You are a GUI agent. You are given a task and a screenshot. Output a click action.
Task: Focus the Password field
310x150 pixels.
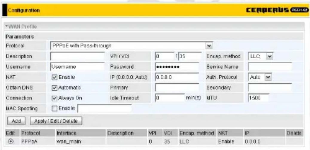click(177, 67)
